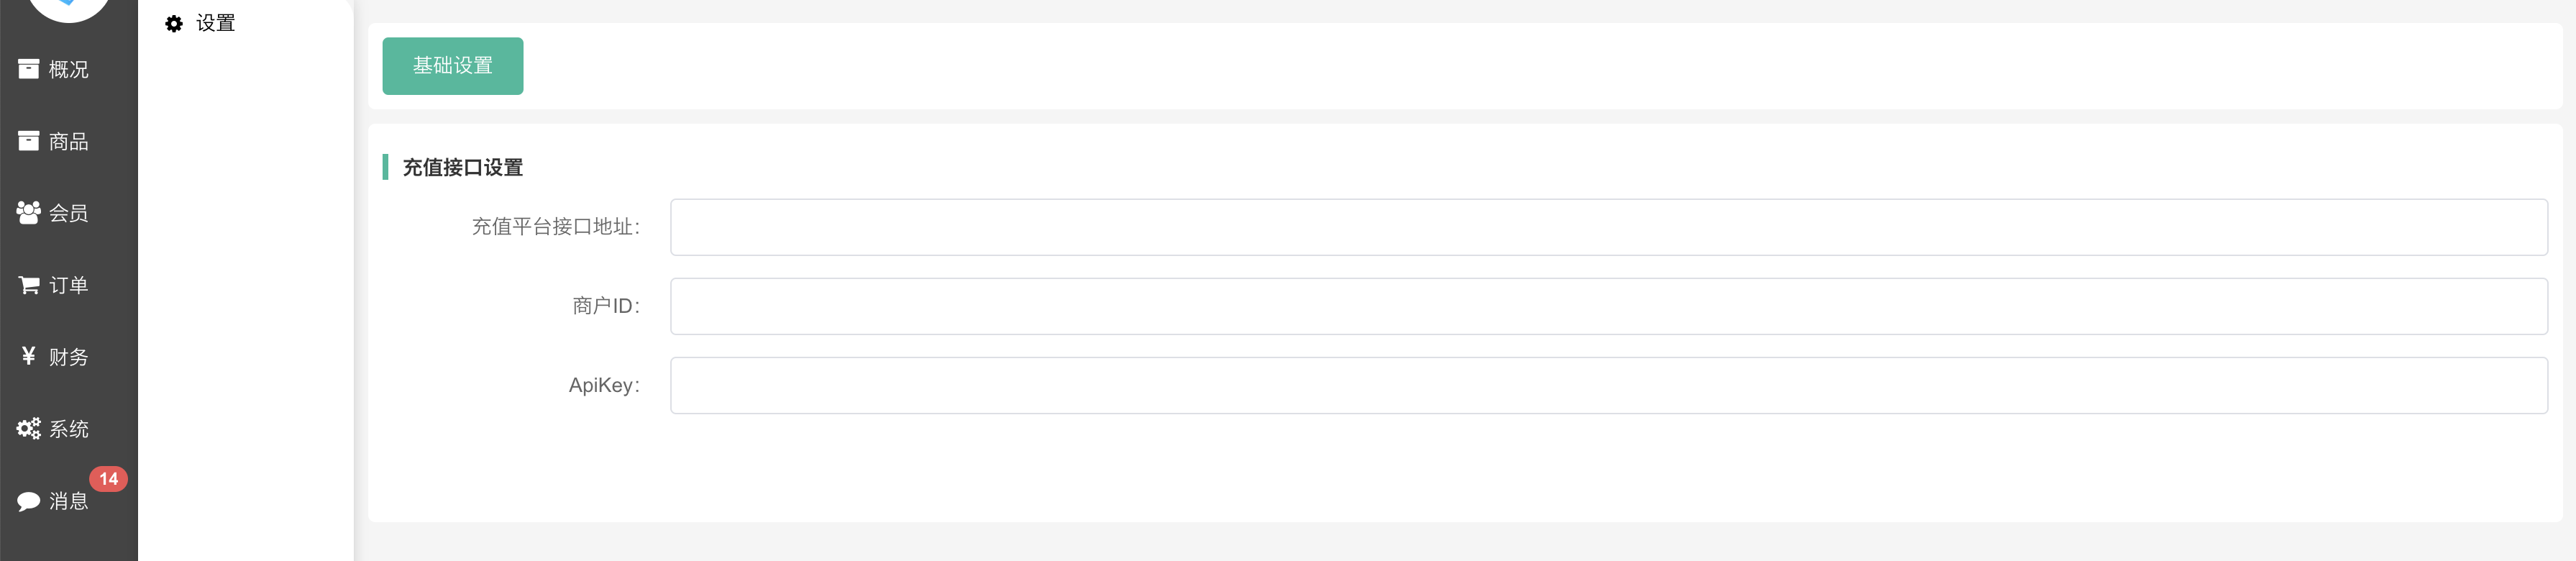
Task: Go to the 订单 text link
Action: 69,285
